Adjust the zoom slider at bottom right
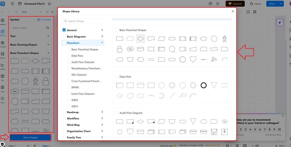This screenshot has width=291, height=147. point(257,146)
